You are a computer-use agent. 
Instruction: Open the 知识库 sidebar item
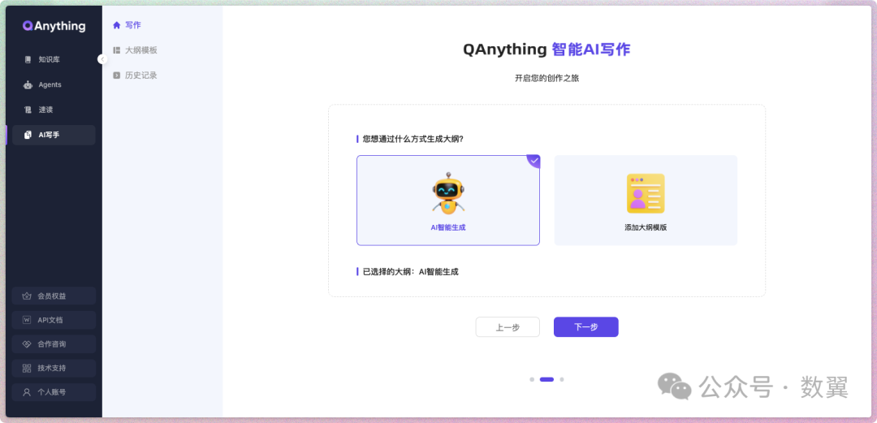(x=54, y=59)
